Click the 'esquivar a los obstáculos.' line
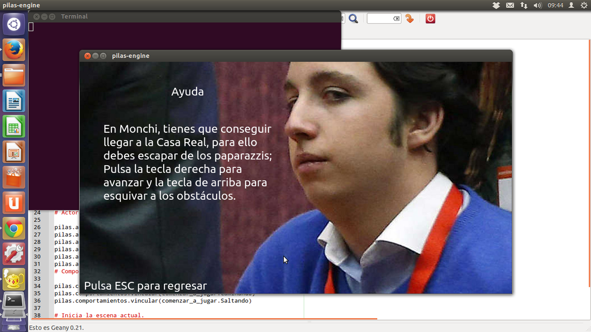The height and width of the screenshot is (332, 591). [169, 196]
